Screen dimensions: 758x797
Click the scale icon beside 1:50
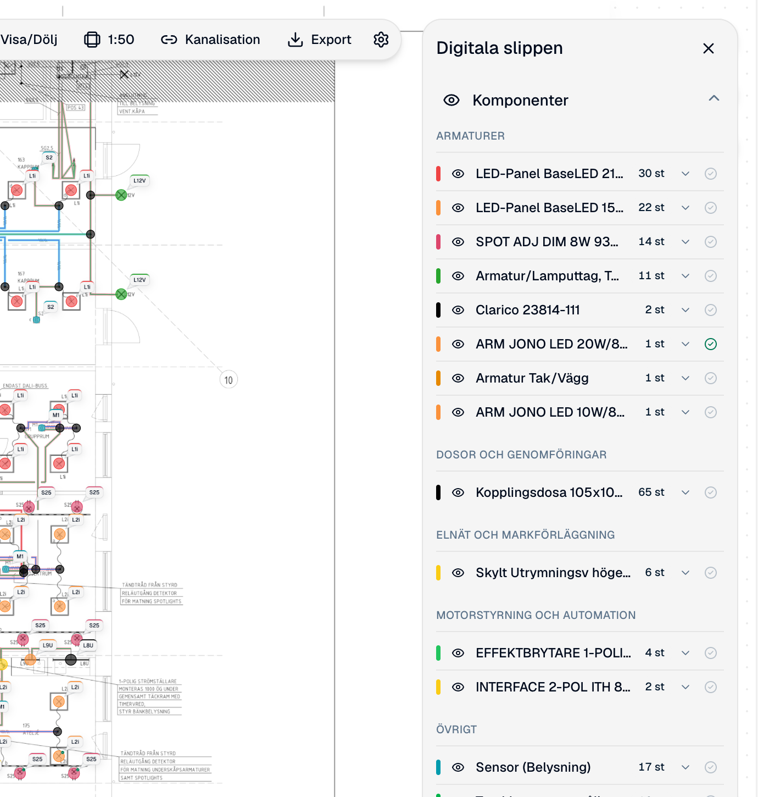(x=92, y=40)
